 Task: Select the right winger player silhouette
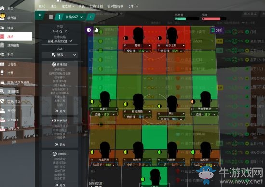pos(206,99)
